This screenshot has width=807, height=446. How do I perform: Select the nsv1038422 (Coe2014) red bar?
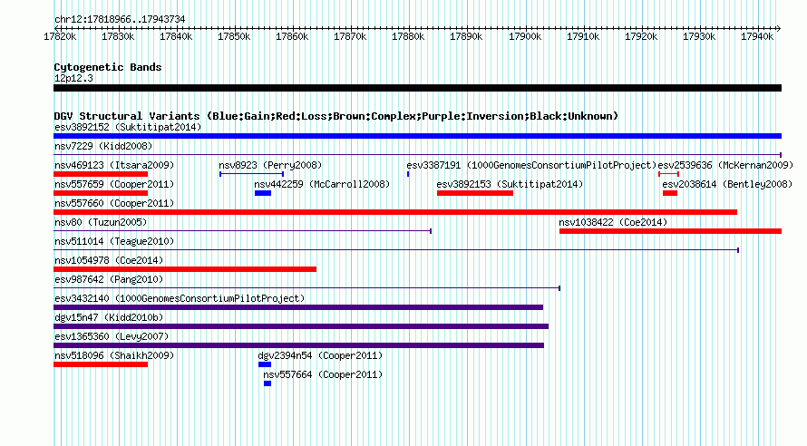[671, 231]
